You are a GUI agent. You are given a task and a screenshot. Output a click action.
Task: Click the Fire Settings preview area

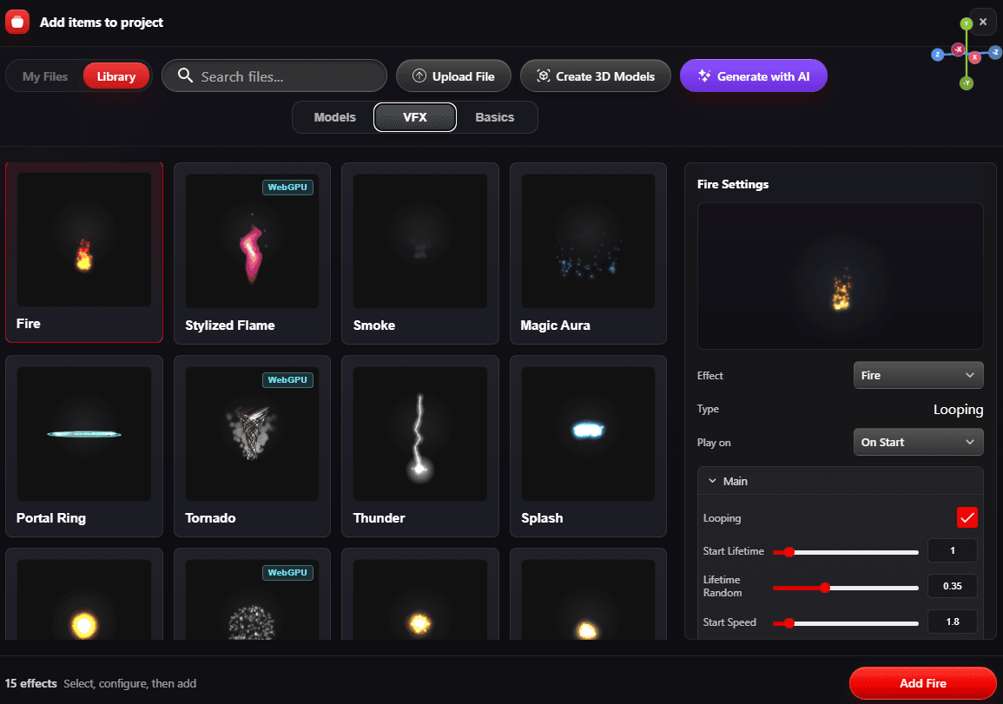coord(840,276)
